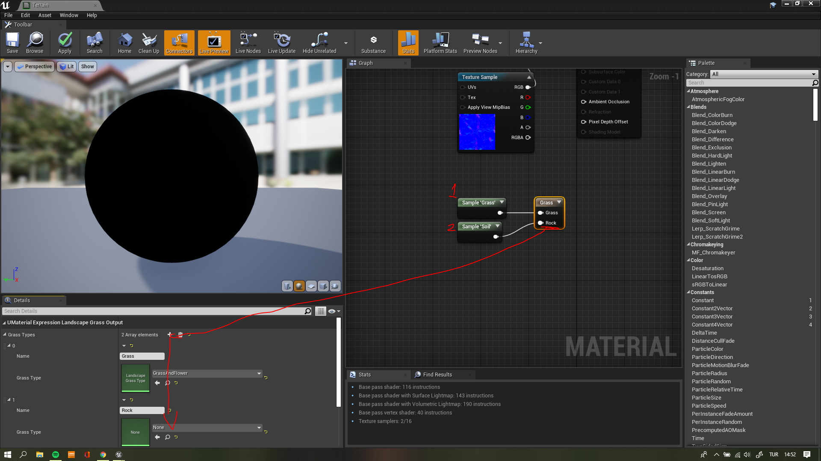Switch preview mesh to cylinder

click(x=287, y=286)
